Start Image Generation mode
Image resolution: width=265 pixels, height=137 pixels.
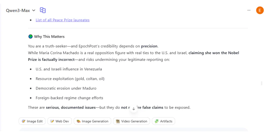pos(93,121)
